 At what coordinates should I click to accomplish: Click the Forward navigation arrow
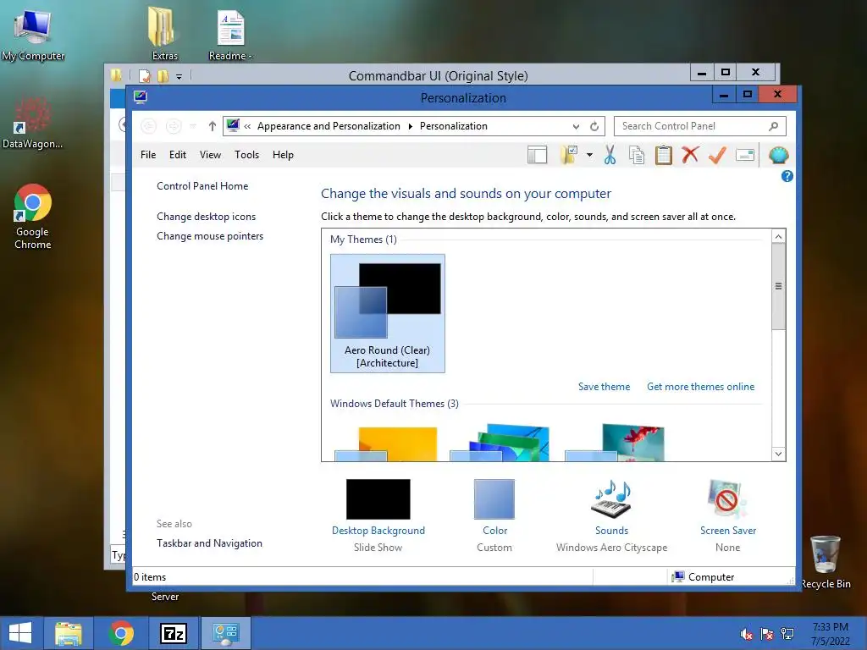tap(174, 126)
